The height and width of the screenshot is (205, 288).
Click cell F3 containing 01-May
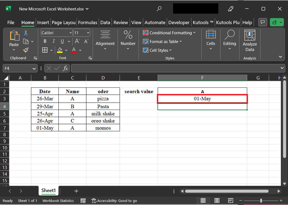coord(202,99)
